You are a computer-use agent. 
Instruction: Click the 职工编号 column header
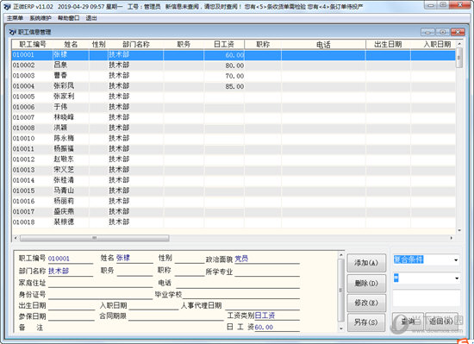33,45
